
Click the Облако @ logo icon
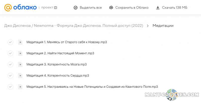coord(8,8)
